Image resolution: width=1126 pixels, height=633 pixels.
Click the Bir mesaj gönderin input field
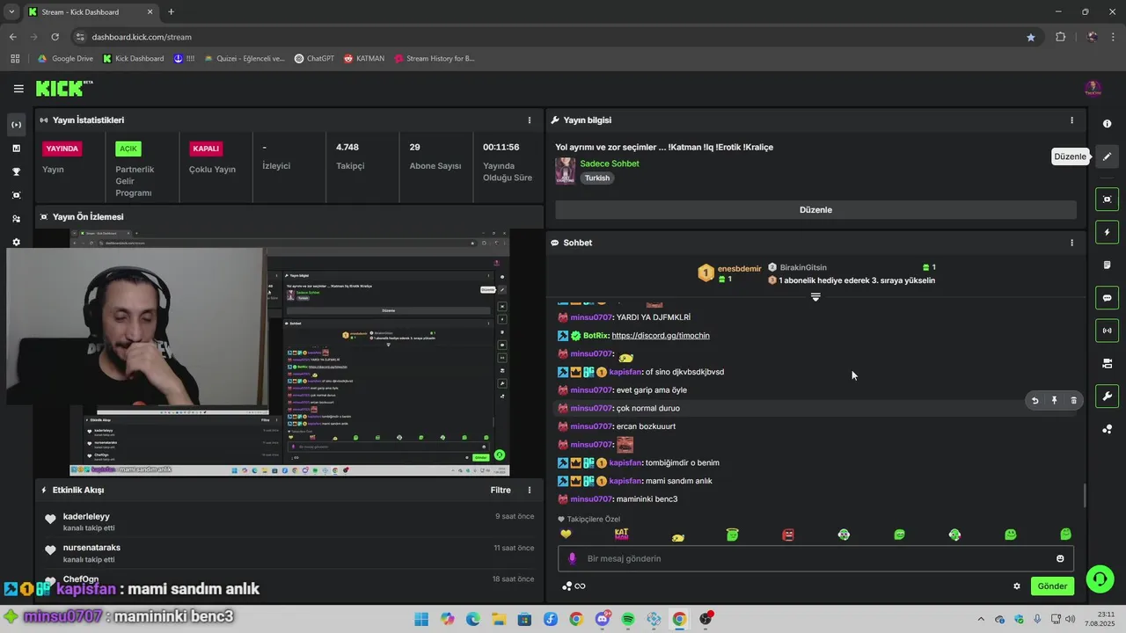(x=815, y=558)
